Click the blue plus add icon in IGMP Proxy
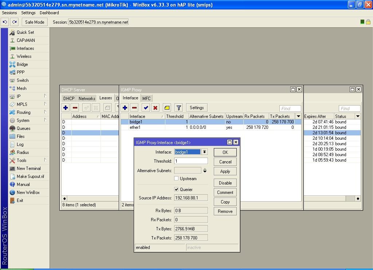Viewport: 373px width, 270px height. (125, 108)
